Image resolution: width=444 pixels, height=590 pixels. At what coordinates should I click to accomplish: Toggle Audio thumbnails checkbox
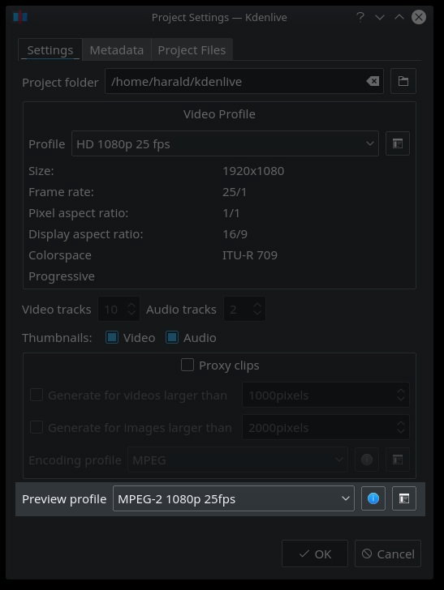(x=172, y=337)
